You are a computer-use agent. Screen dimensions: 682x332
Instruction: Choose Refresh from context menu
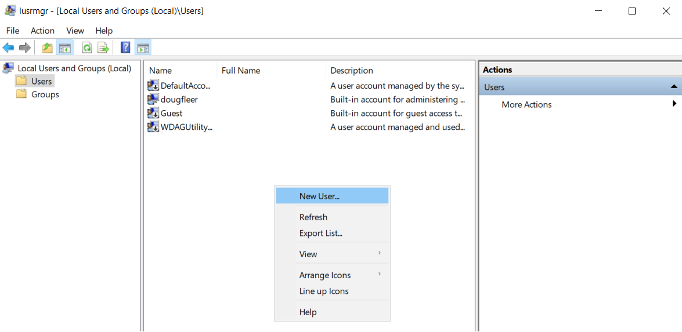click(333, 217)
